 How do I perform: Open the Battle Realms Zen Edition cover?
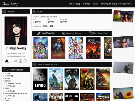click(93, 48)
